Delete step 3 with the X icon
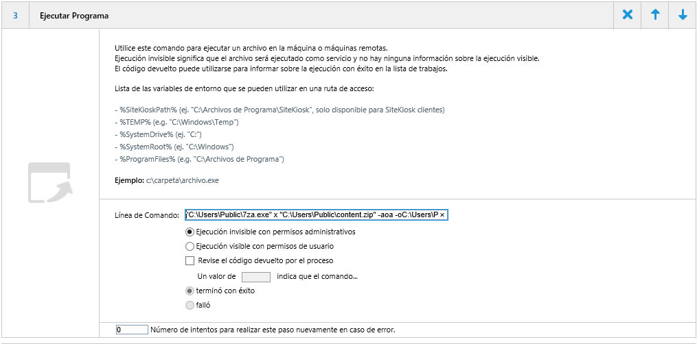Screen dimensions: 697x344 coord(627,14)
